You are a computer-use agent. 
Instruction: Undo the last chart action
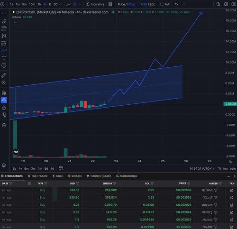[176, 4]
